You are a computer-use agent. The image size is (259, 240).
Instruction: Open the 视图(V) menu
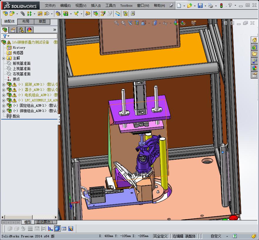(80, 6)
